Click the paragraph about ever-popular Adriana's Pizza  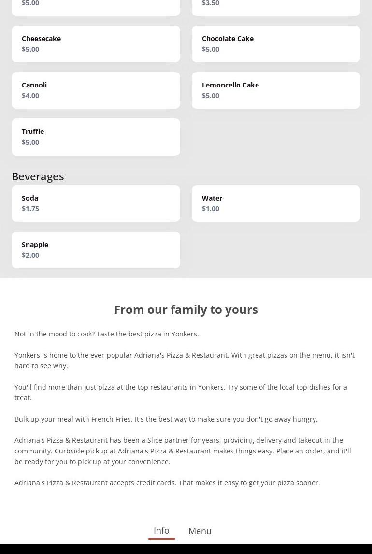click(185, 360)
